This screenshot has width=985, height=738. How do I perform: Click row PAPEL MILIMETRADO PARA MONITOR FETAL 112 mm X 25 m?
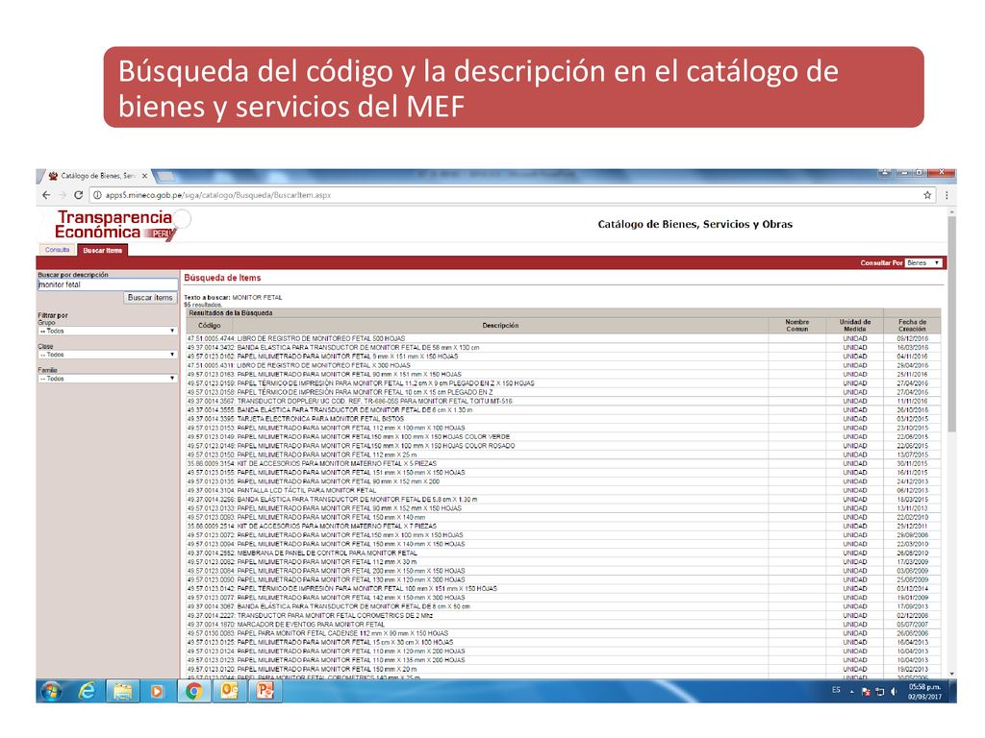coord(564,455)
